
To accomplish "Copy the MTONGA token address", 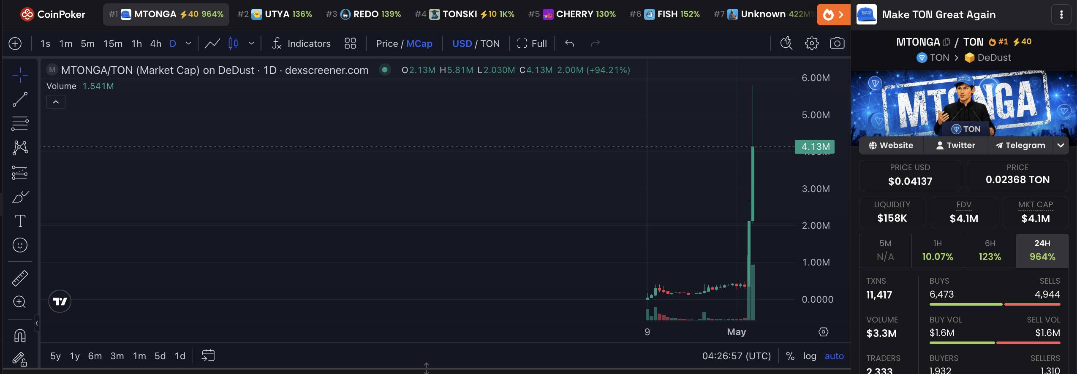I will [946, 42].
